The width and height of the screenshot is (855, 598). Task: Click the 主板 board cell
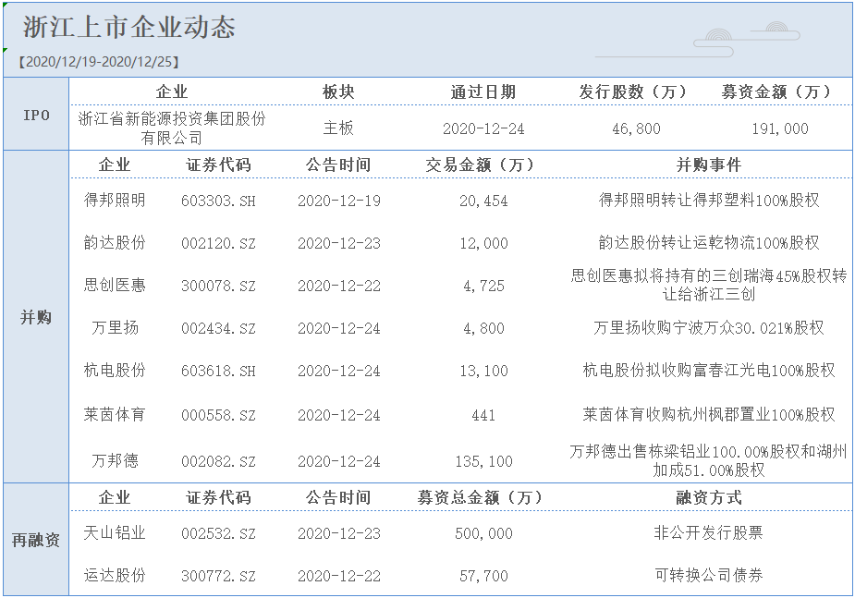[x=338, y=128]
